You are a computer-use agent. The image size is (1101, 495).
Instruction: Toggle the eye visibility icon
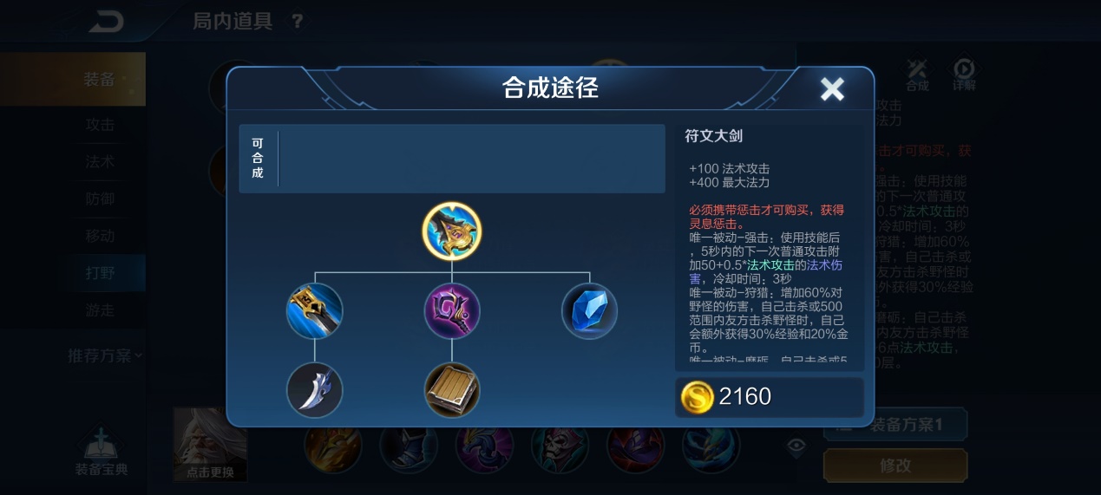pyautogui.click(x=796, y=446)
